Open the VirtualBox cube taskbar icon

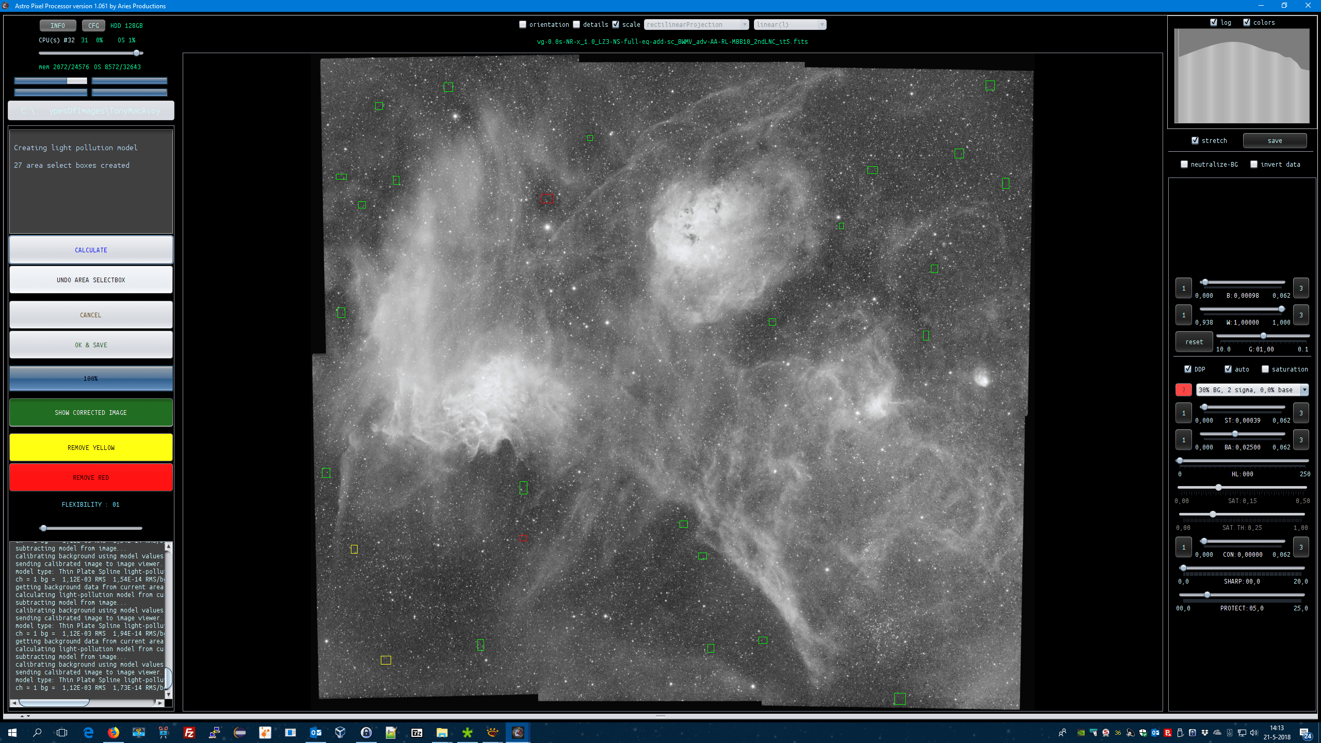point(341,732)
